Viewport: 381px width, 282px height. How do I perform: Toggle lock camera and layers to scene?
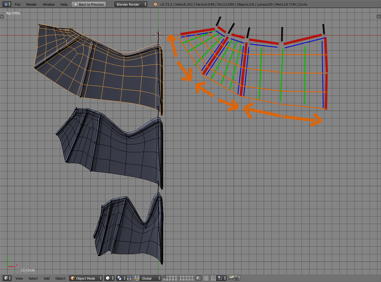[199, 278]
